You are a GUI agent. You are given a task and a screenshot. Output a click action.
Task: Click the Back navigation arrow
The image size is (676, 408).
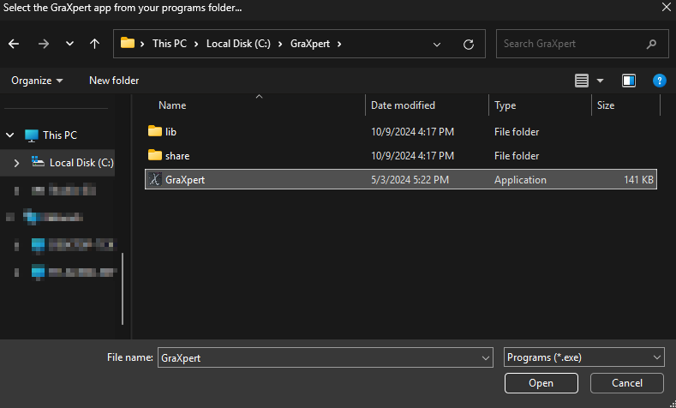[x=14, y=44]
